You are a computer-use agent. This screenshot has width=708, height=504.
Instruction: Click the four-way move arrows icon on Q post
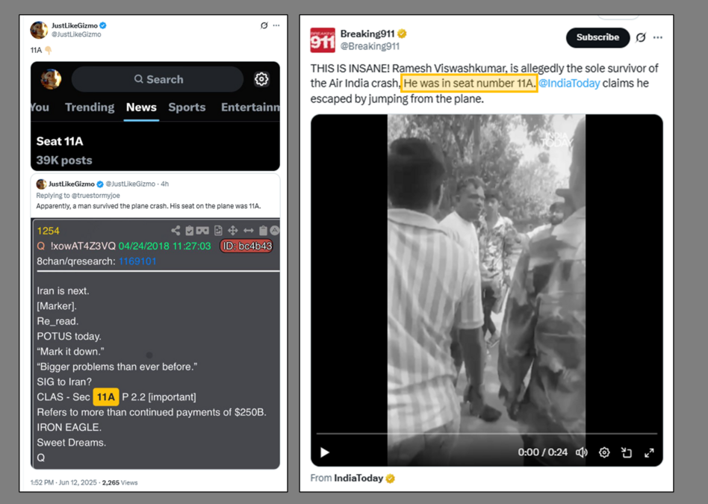233,231
